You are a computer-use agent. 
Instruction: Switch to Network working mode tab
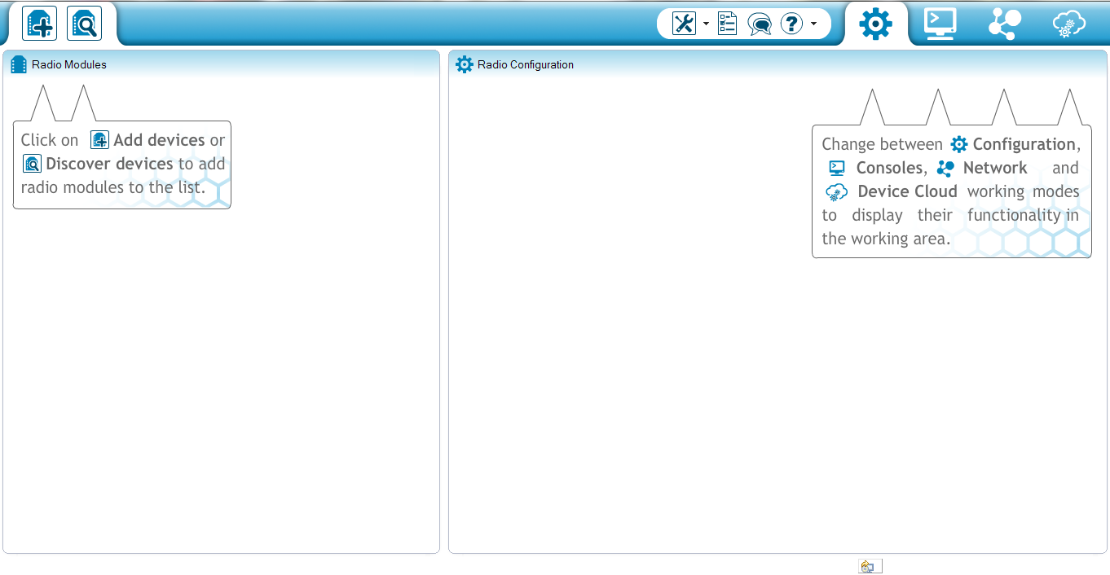coord(1004,24)
